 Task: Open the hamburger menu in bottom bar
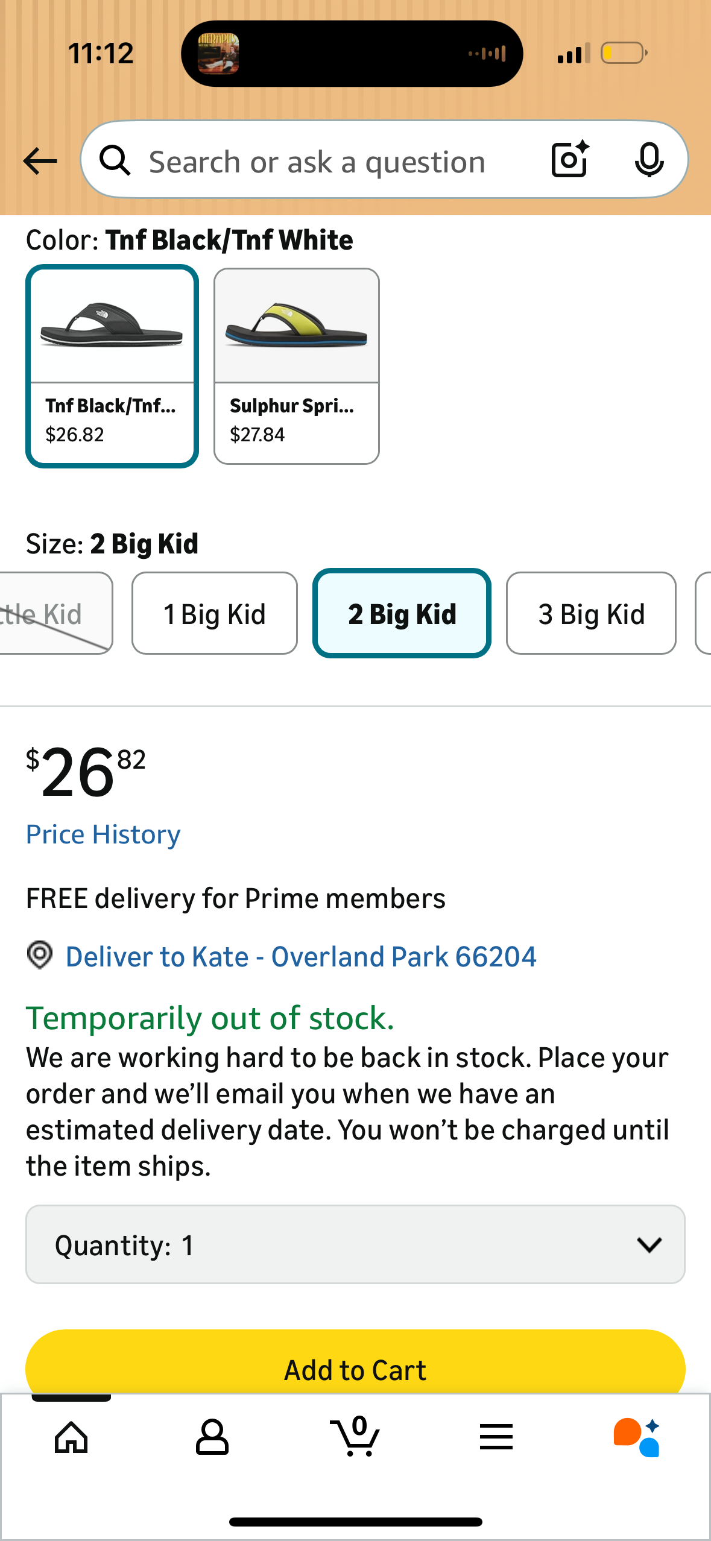496,1438
